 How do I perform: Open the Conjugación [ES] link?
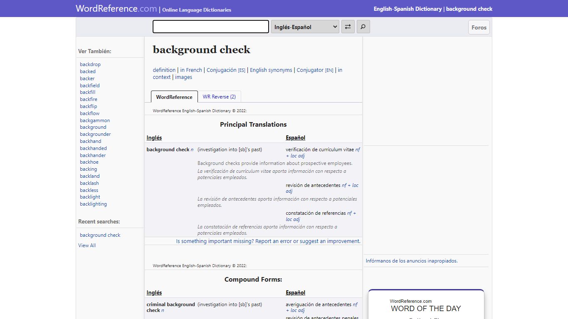click(x=226, y=70)
